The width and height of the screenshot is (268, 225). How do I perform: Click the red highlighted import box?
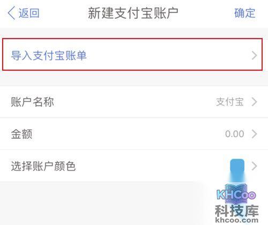(132, 54)
